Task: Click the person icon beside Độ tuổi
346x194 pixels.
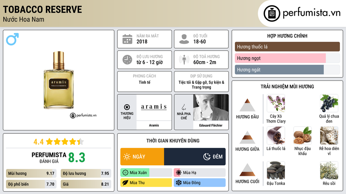Action: (184, 39)
